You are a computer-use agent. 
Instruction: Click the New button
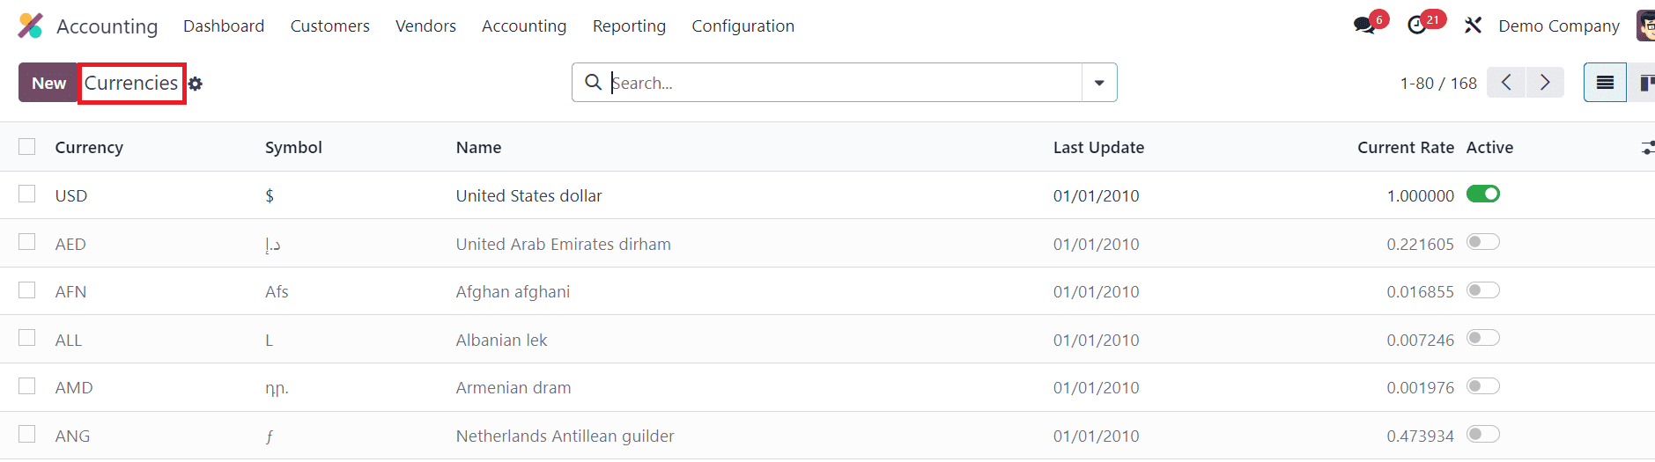click(48, 83)
